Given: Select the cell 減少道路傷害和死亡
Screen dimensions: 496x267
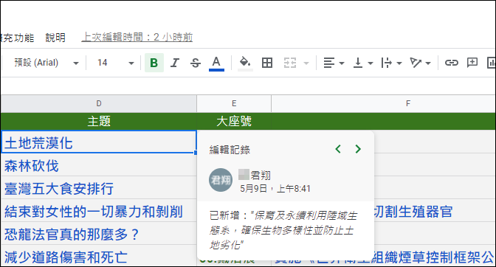Looking at the screenshot, I should 99,256.
